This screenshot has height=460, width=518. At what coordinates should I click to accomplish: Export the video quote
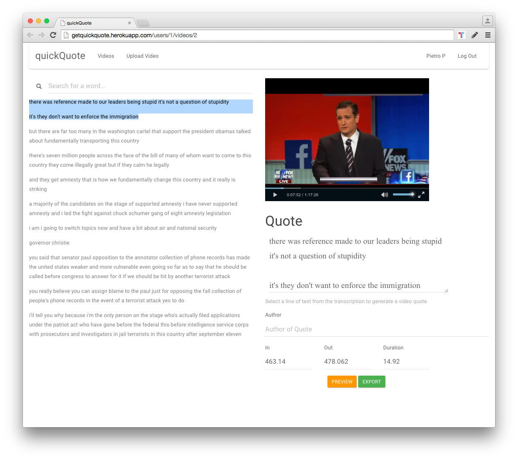click(x=371, y=381)
